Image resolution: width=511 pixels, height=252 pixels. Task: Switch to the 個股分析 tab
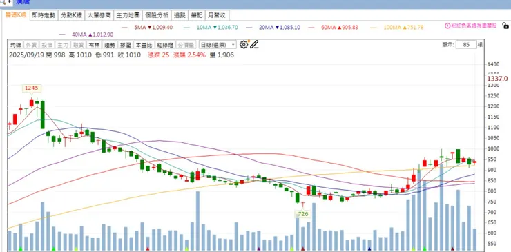coord(157,15)
